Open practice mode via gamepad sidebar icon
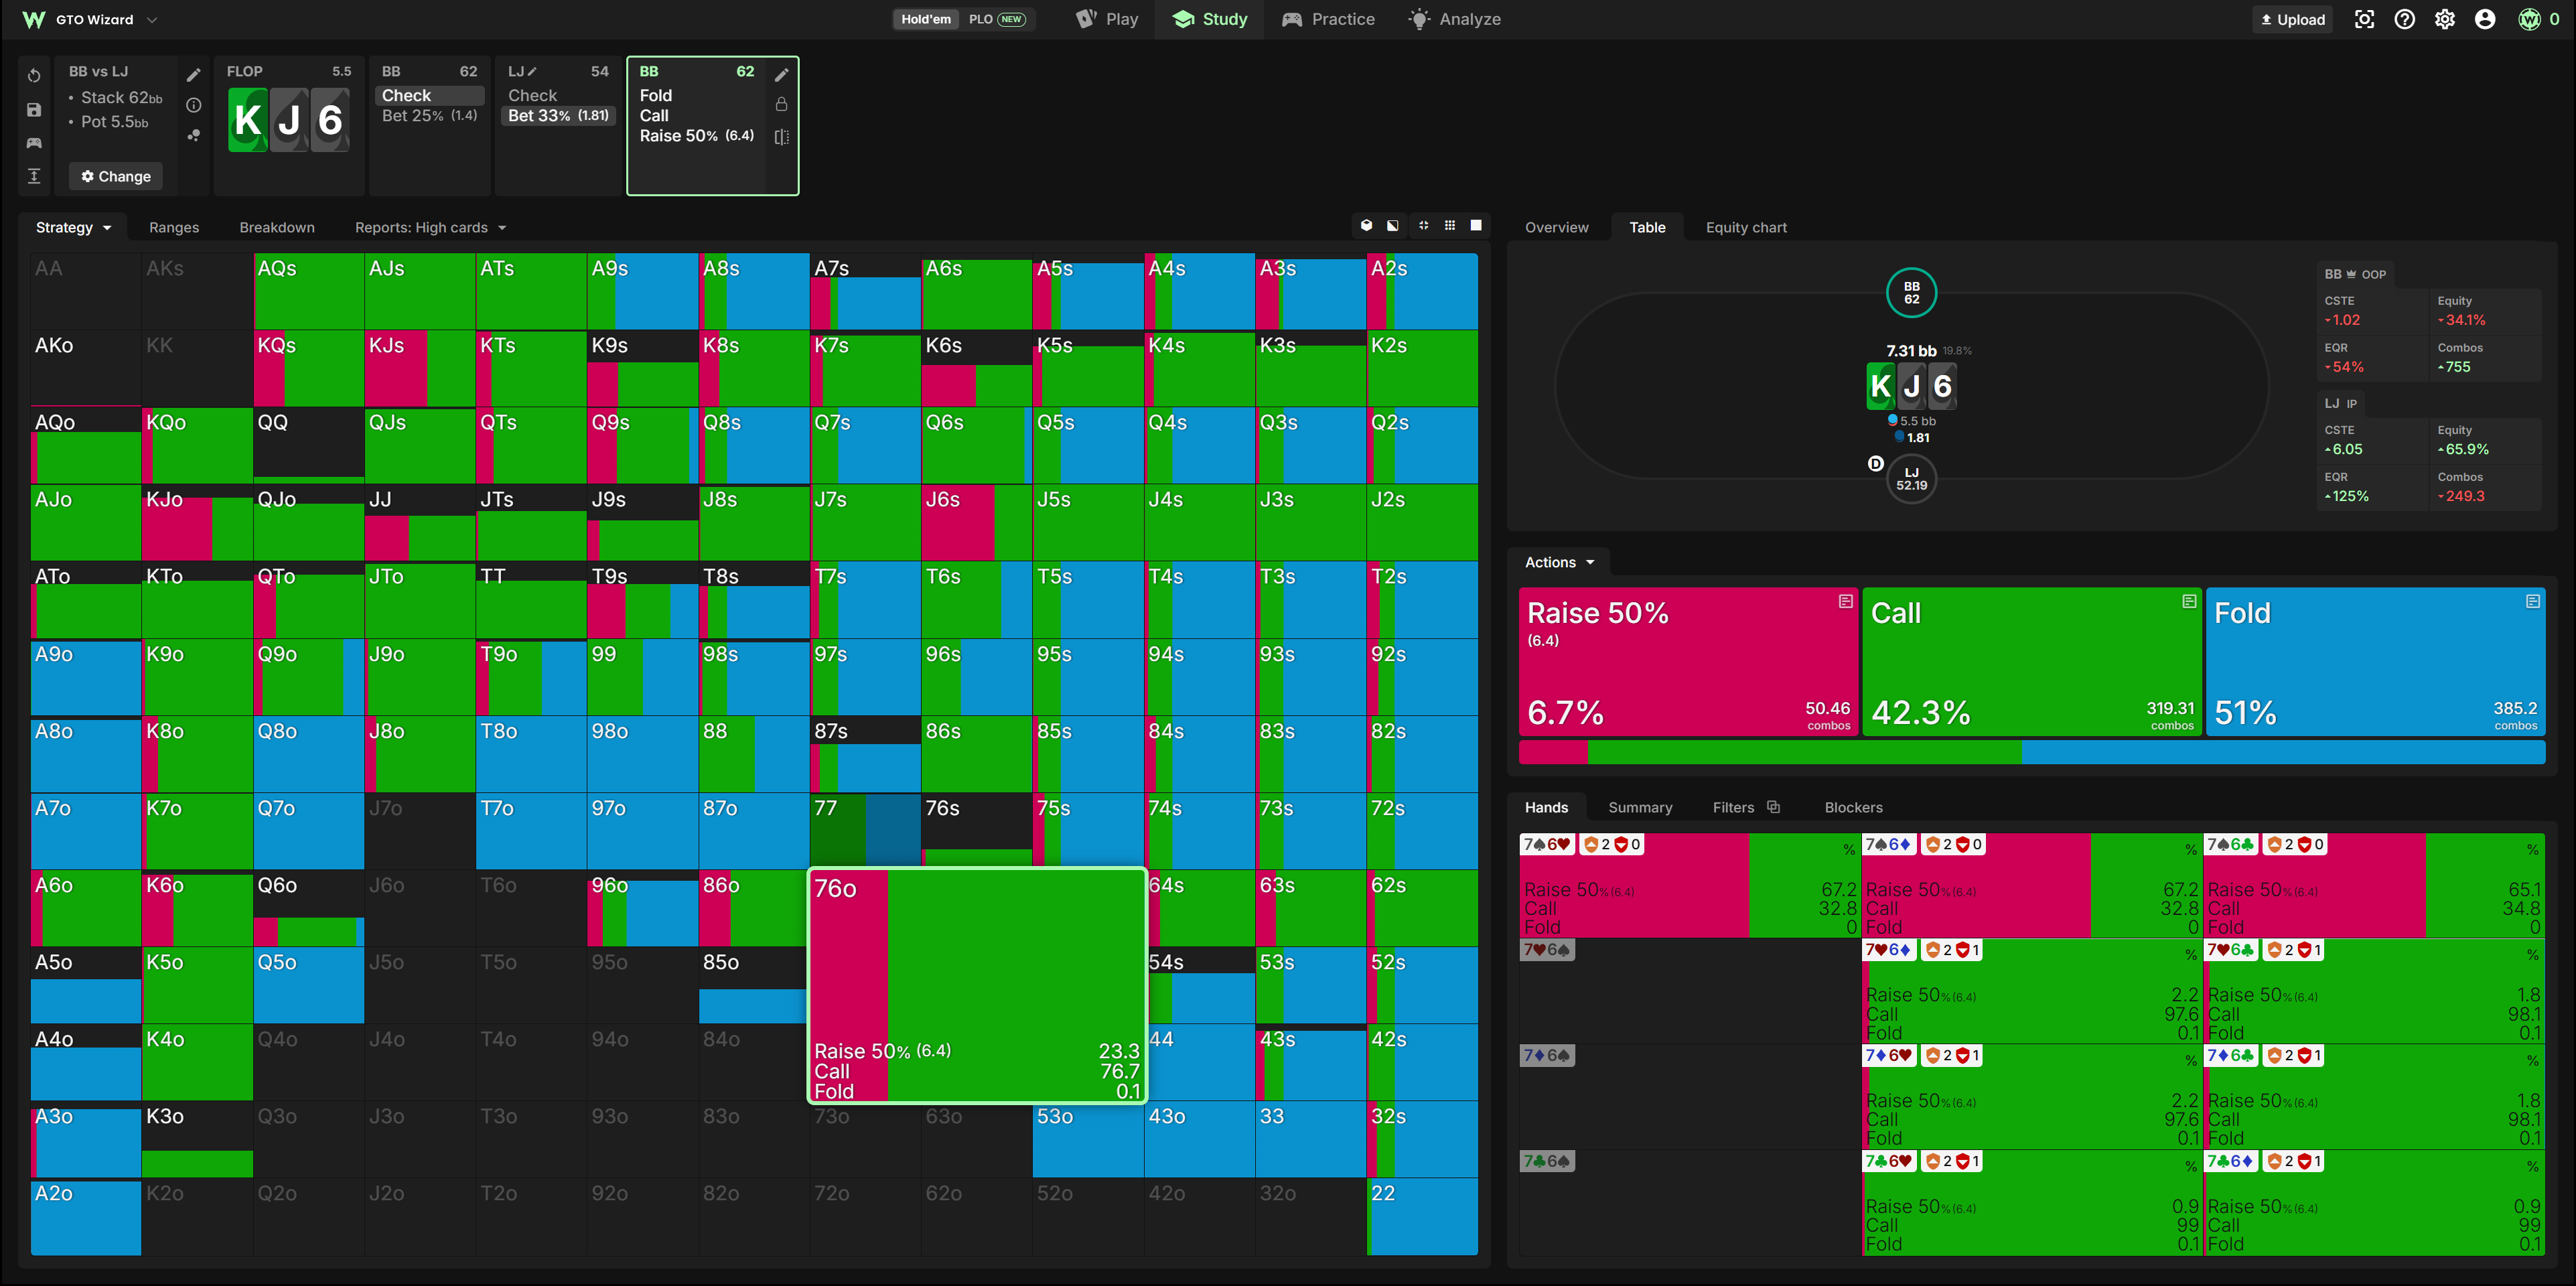 click(34, 143)
